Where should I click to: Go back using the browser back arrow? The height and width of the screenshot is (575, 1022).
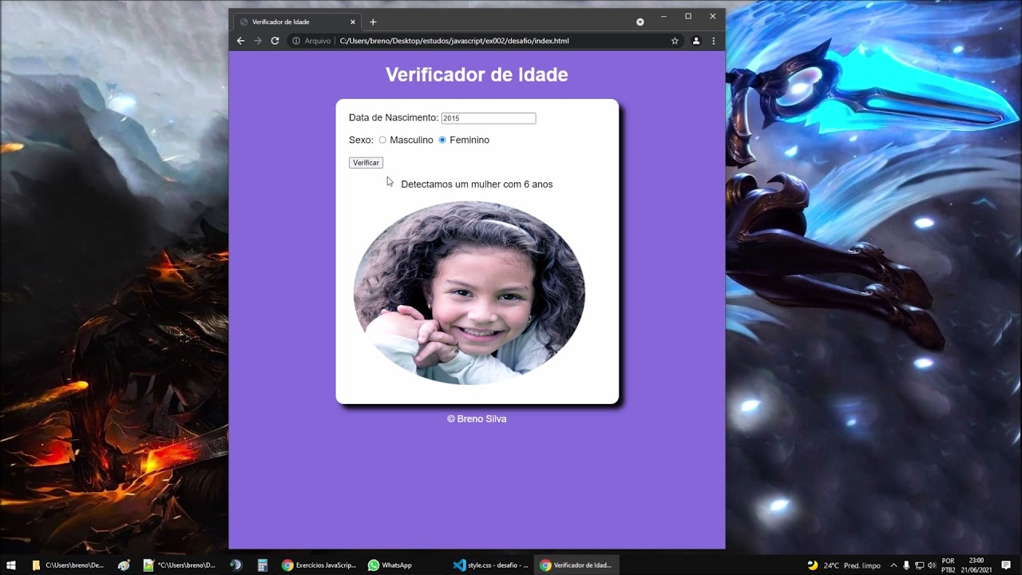(x=240, y=41)
